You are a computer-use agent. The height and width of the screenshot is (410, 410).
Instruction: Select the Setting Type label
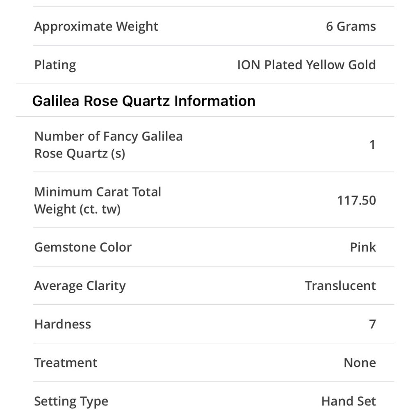[x=71, y=401]
